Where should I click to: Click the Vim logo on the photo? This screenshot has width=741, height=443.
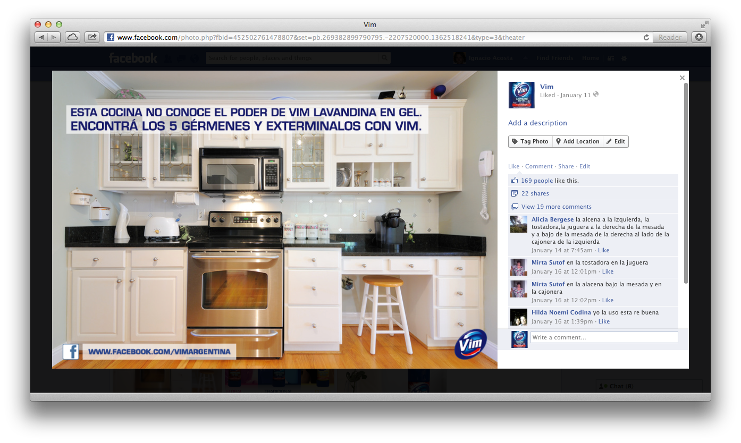coord(470,344)
